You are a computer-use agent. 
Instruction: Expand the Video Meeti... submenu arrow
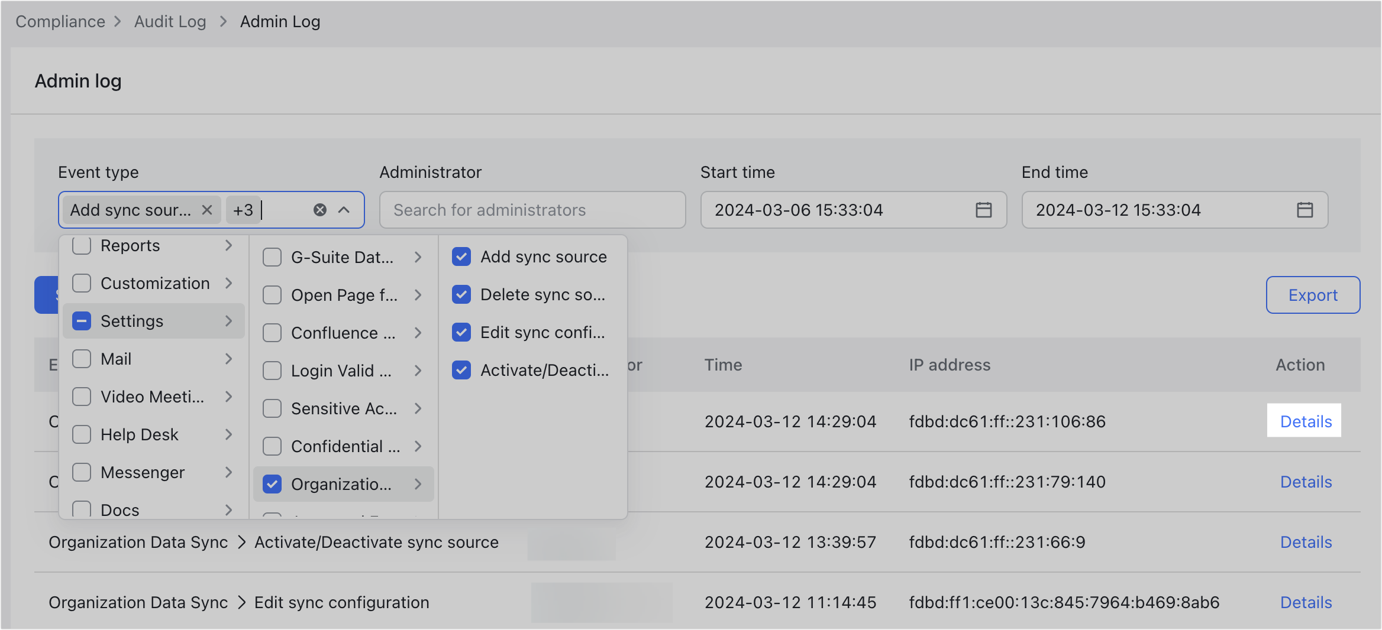tap(229, 397)
